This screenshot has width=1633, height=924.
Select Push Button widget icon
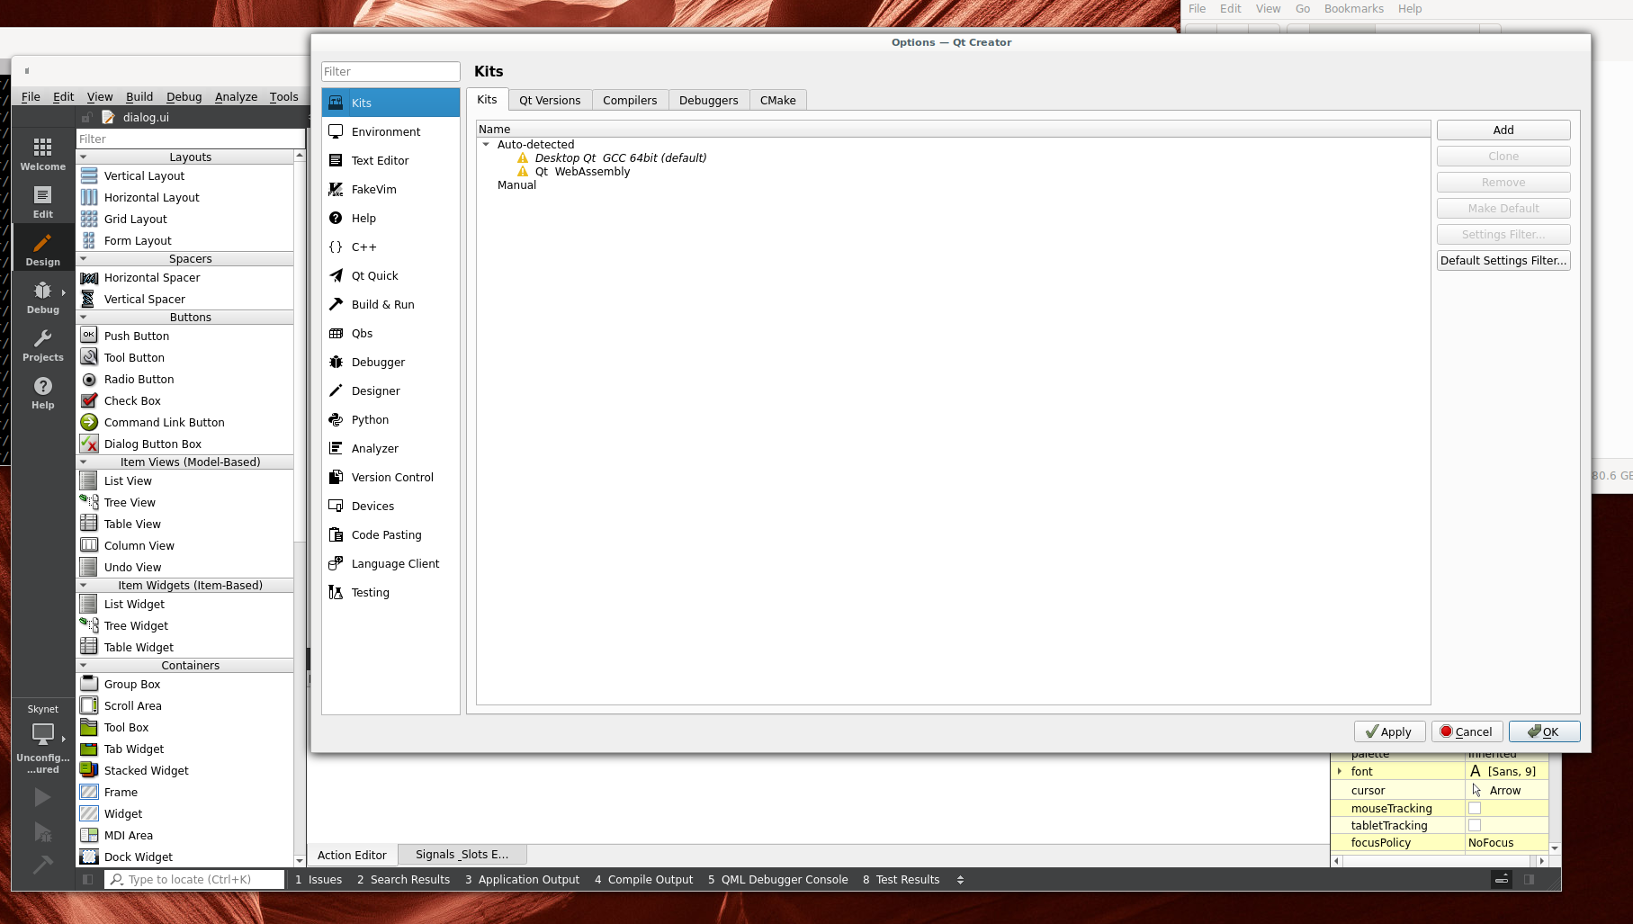88,335
